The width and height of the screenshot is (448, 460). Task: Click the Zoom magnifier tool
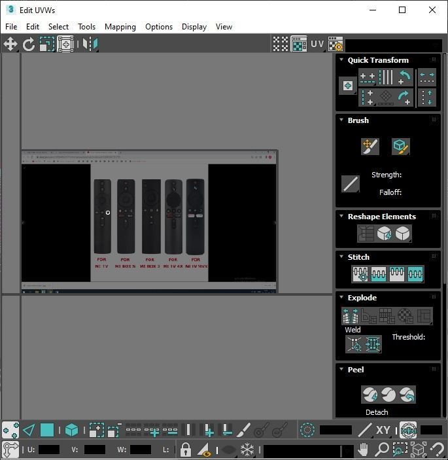coord(382,449)
